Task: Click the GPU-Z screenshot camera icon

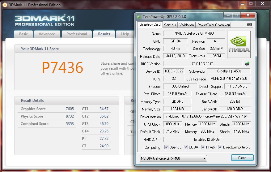Action: [249, 24]
